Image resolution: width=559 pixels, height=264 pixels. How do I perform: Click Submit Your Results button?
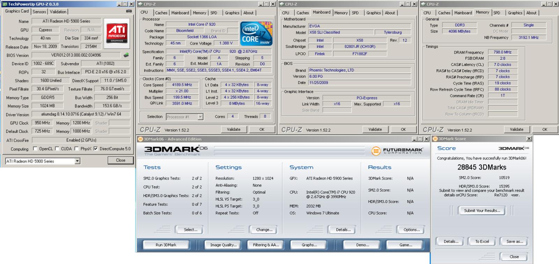coord(482,211)
